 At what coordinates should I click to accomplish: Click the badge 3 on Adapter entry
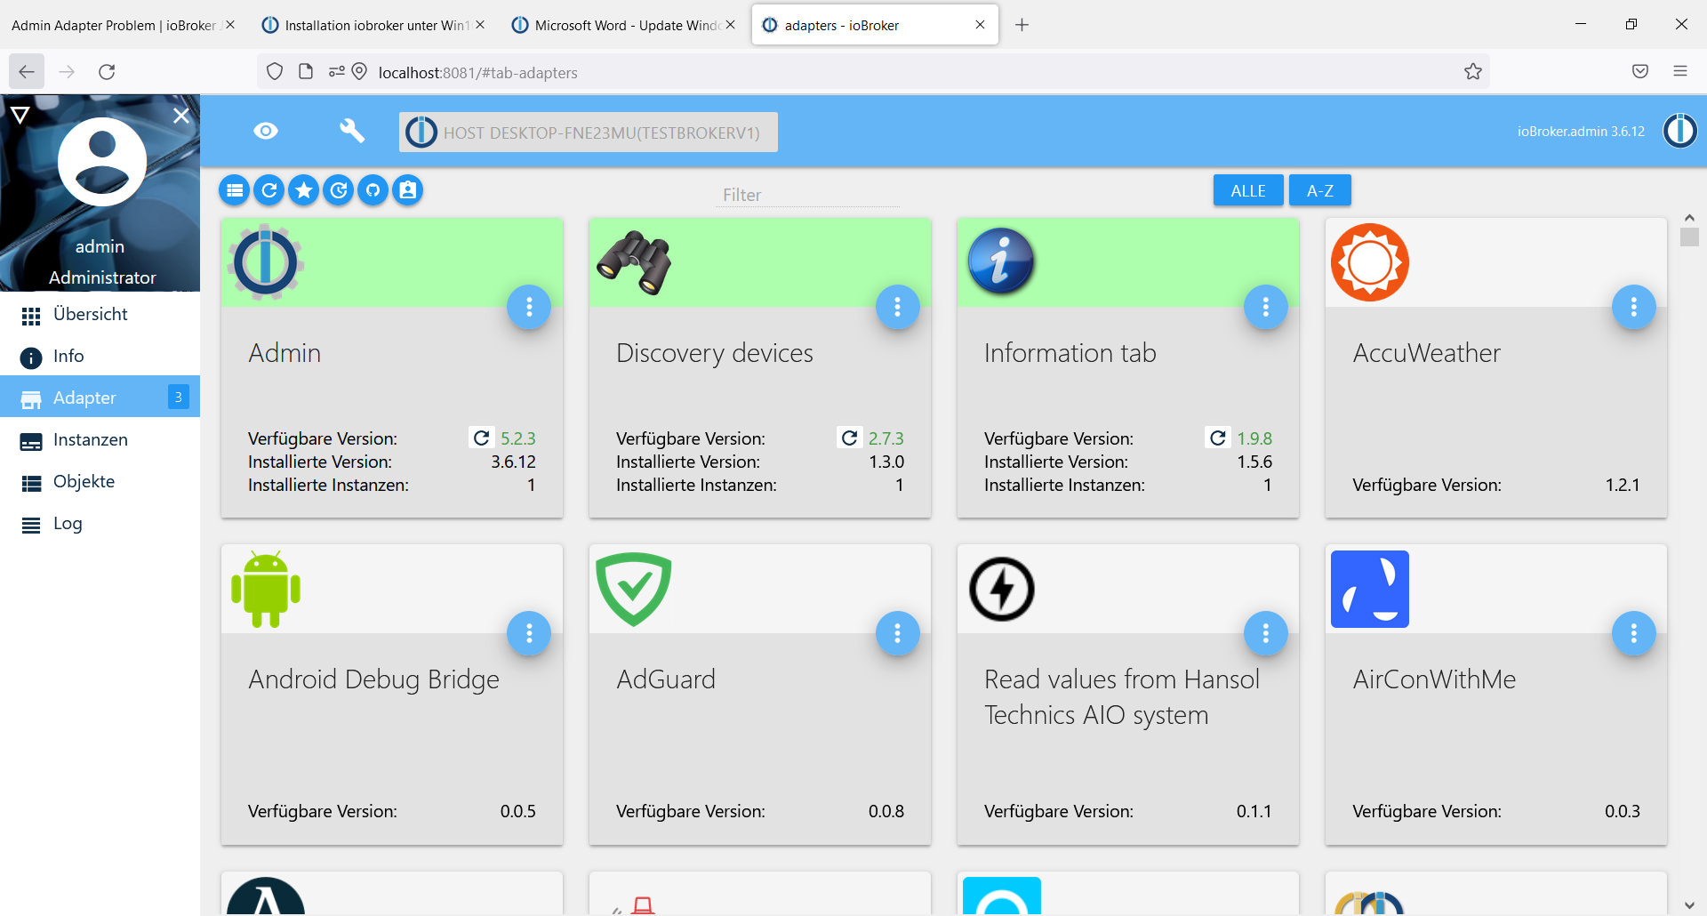[x=178, y=397]
